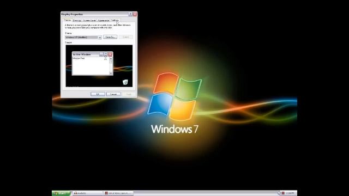Click the theme sample preview image
The image size is (349, 196).
coord(99,66)
